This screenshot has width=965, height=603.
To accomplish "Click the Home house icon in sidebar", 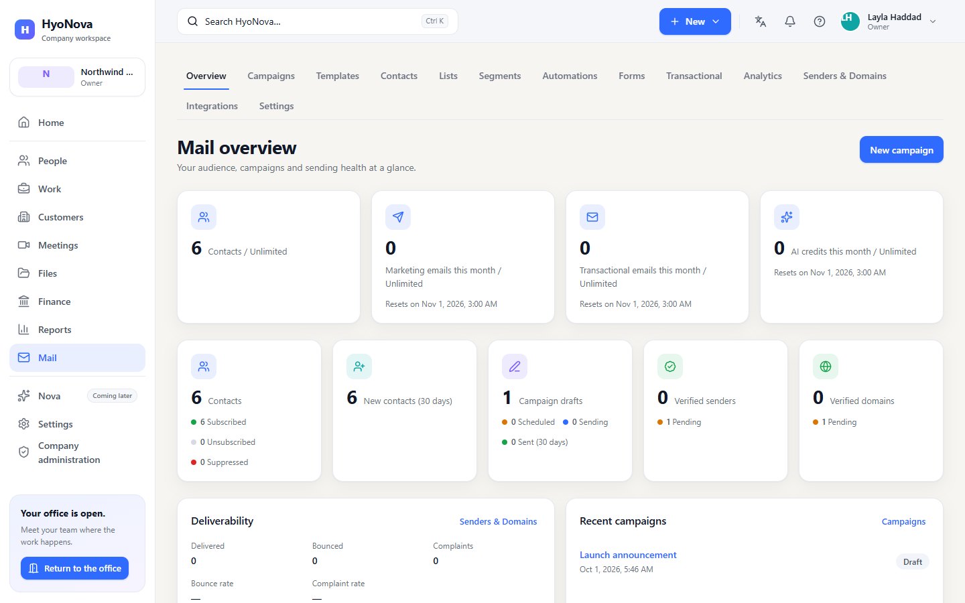I will pyautogui.click(x=23, y=123).
